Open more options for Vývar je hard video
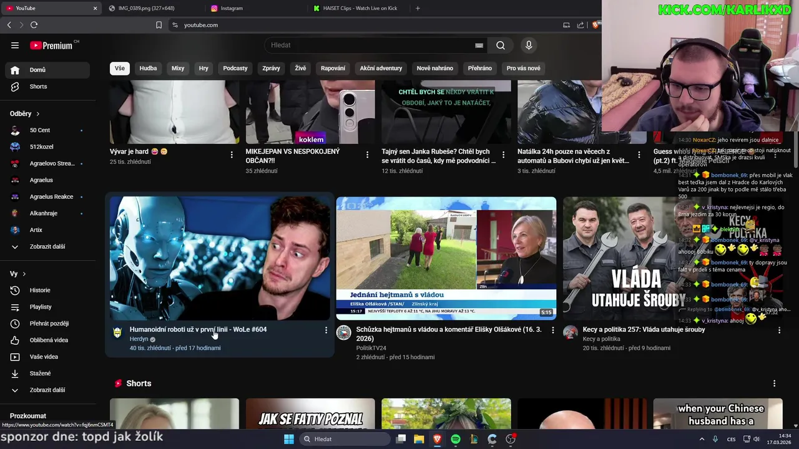The image size is (799, 449). point(232,155)
